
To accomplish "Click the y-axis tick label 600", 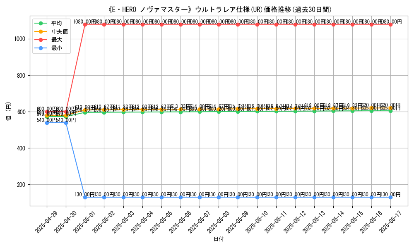I will (21, 112).
